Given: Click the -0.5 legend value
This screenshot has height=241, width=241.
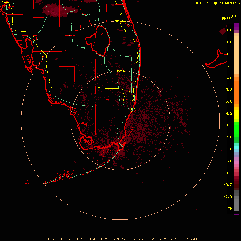Looking at the screenshot, I should (x=228, y=185).
